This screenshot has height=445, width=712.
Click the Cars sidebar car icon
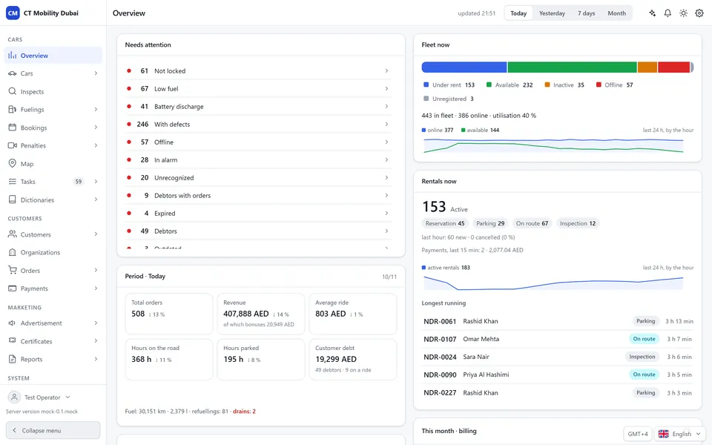tap(13, 73)
